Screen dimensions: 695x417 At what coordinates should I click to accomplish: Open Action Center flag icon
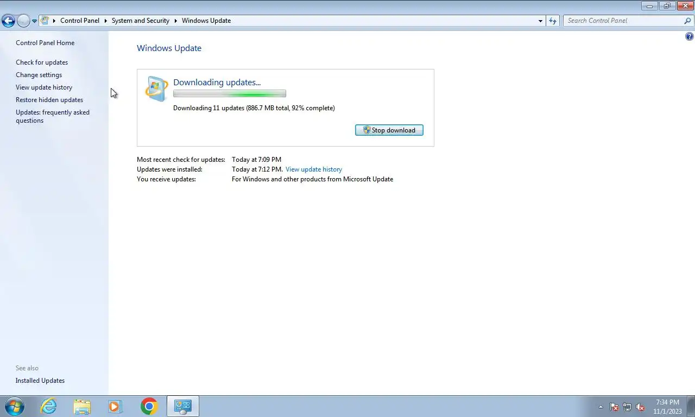[614, 407]
